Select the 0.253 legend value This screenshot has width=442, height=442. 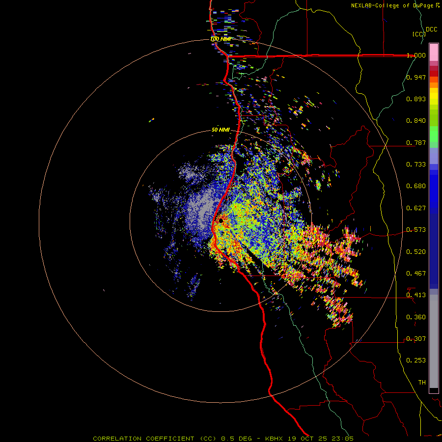click(416, 360)
